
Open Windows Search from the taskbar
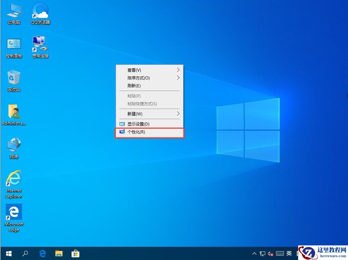click(25, 254)
